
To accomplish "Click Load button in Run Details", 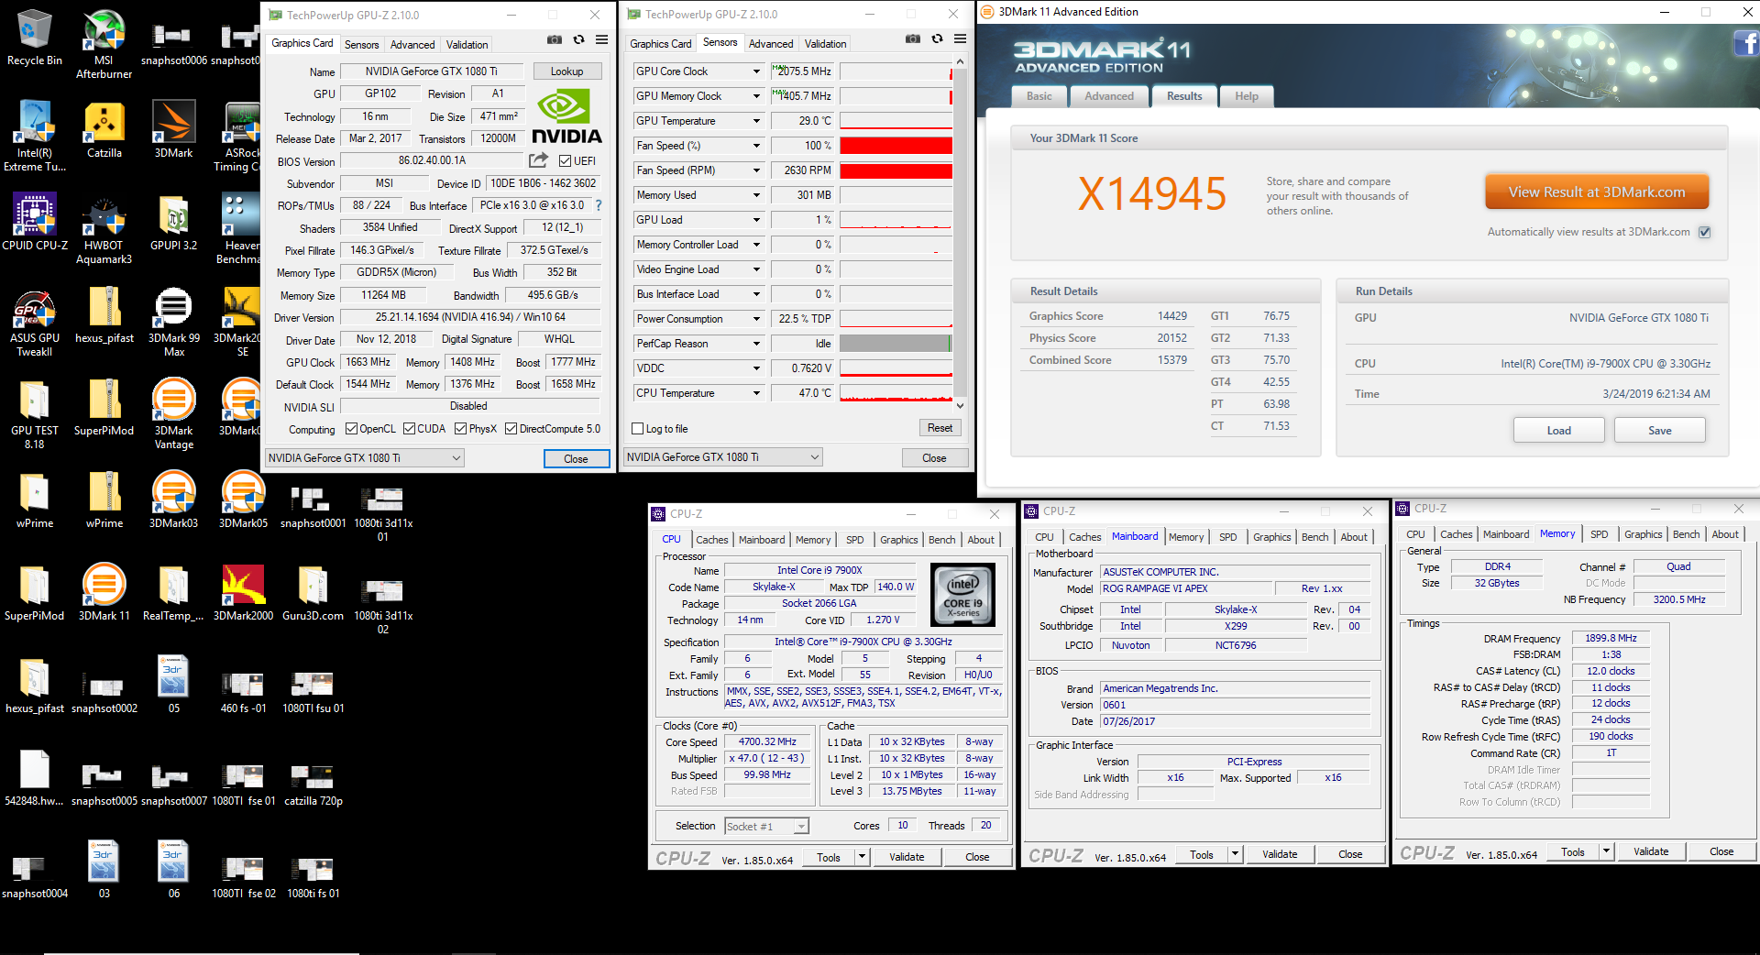I will click(x=1558, y=431).
